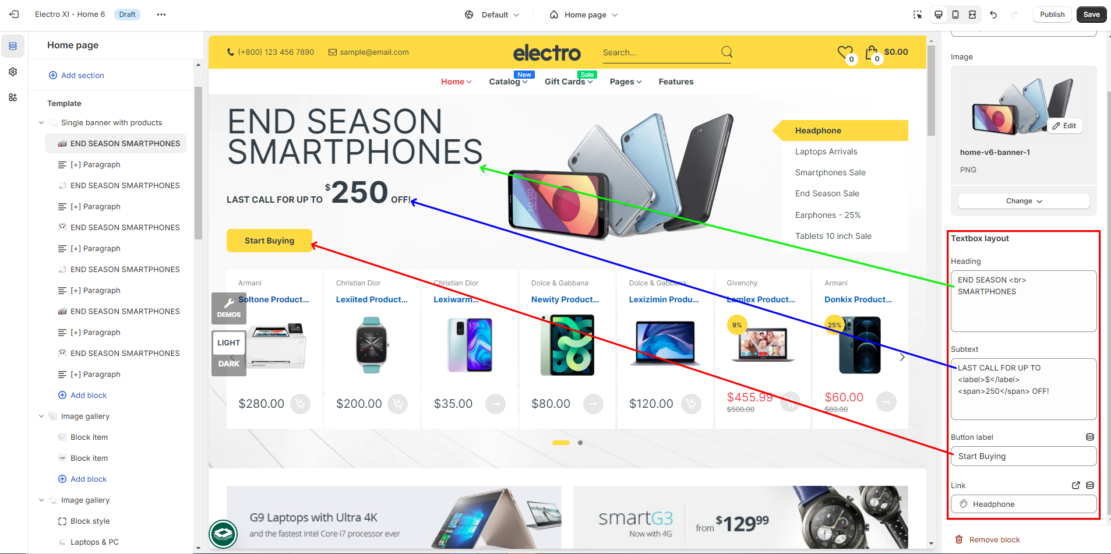Click the undo arrow icon
Viewport: 1111px width, 554px height.
point(993,15)
